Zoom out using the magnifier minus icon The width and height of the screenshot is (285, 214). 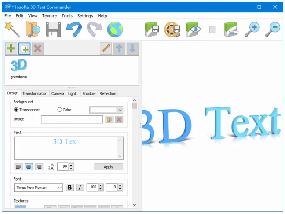click(273, 29)
